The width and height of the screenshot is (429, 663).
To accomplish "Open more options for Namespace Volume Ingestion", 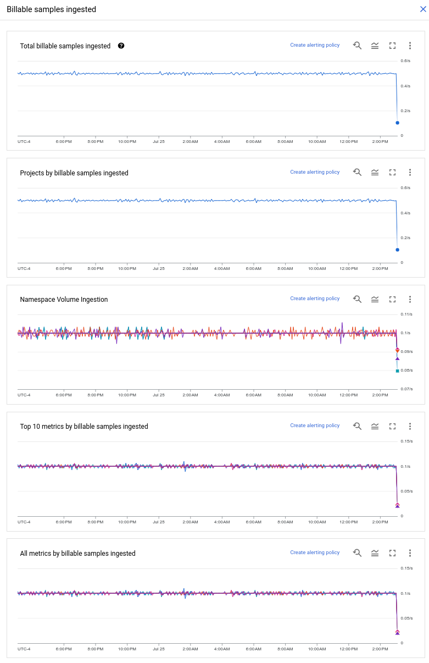I will (x=410, y=299).
